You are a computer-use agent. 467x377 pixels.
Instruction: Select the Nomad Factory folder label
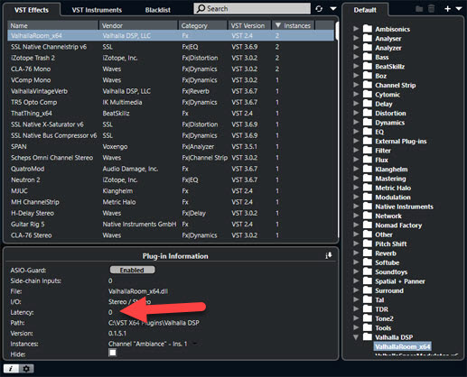(398, 225)
